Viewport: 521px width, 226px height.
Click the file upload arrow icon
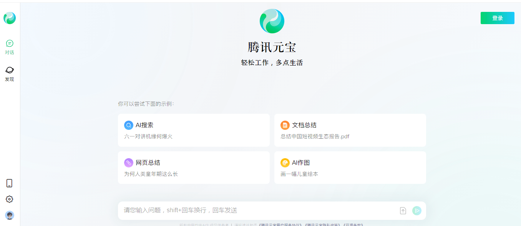pyautogui.click(x=403, y=210)
